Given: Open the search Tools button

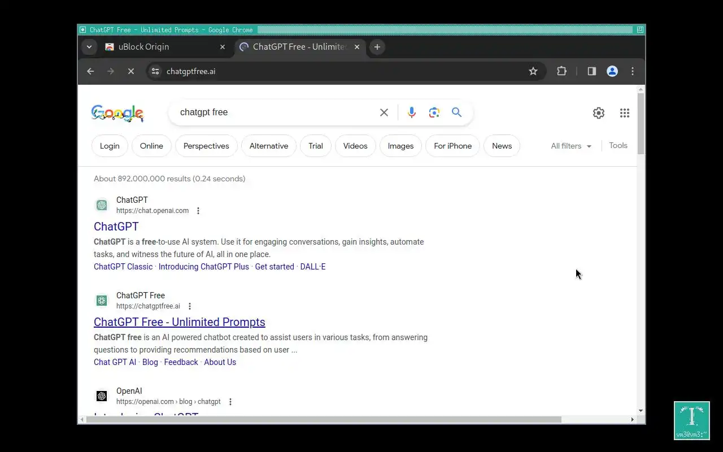Looking at the screenshot, I should 618,145.
